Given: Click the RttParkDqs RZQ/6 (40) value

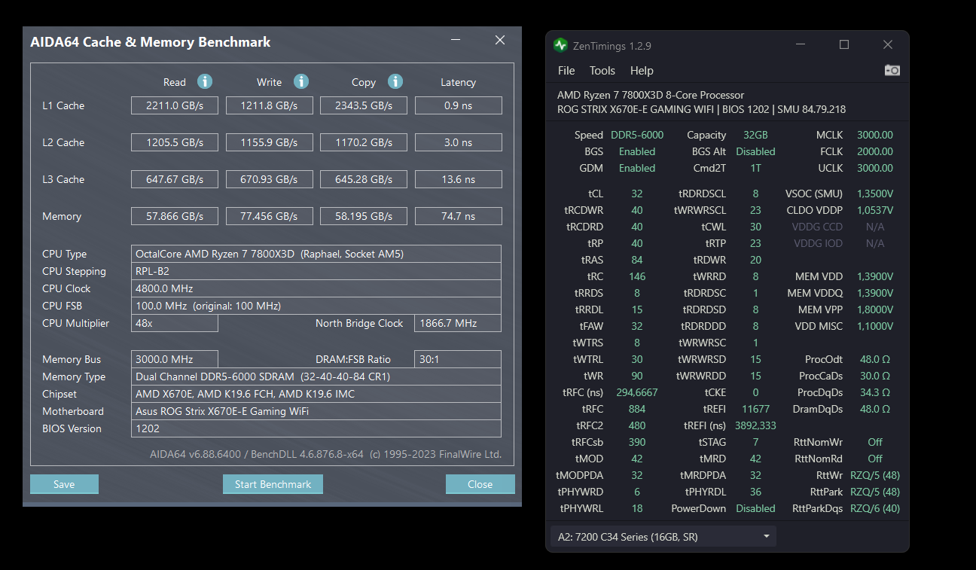Looking at the screenshot, I should pyautogui.click(x=875, y=508).
